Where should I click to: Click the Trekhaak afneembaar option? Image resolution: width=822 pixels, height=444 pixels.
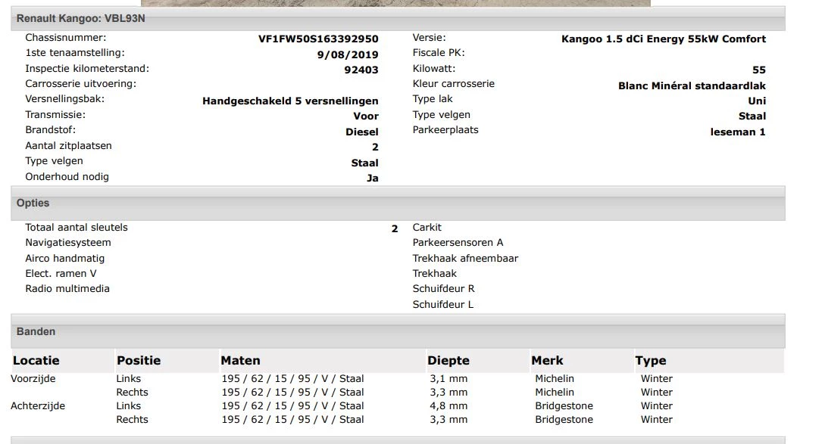464,258
